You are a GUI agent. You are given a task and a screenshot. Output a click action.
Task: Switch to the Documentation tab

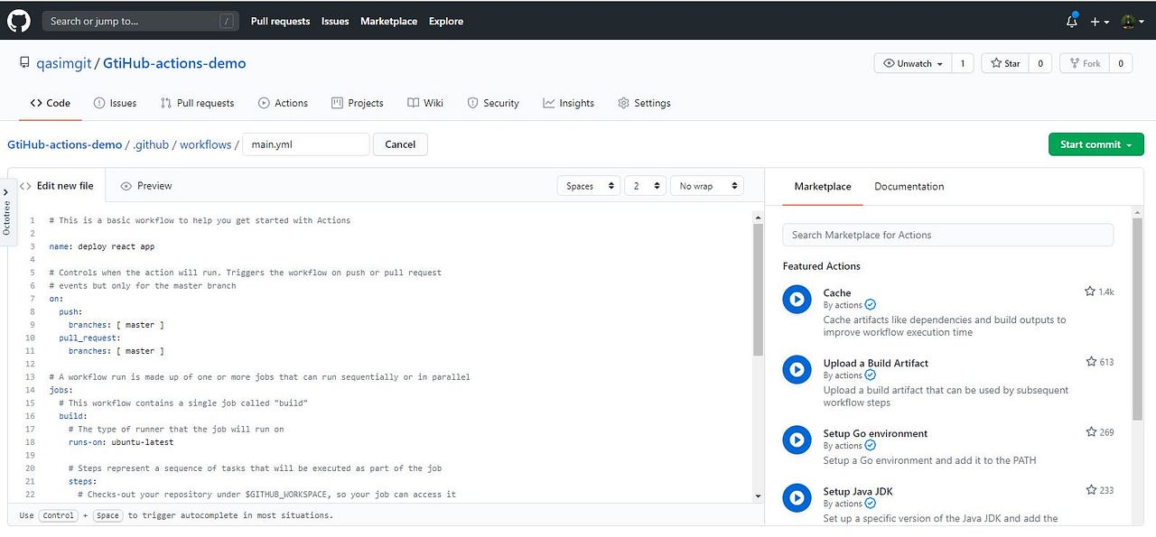coord(909,186)
